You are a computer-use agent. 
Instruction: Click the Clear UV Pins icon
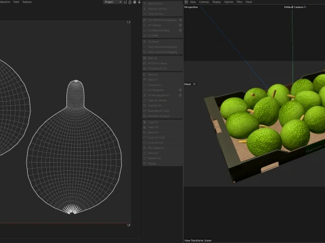[x=145, y=14]
